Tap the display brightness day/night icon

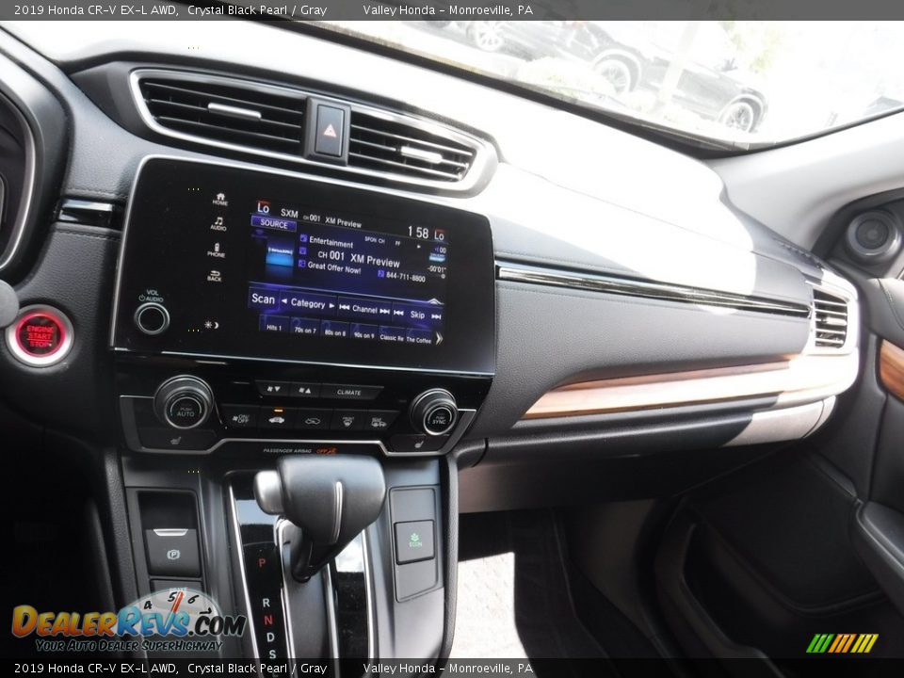(209, 325)
